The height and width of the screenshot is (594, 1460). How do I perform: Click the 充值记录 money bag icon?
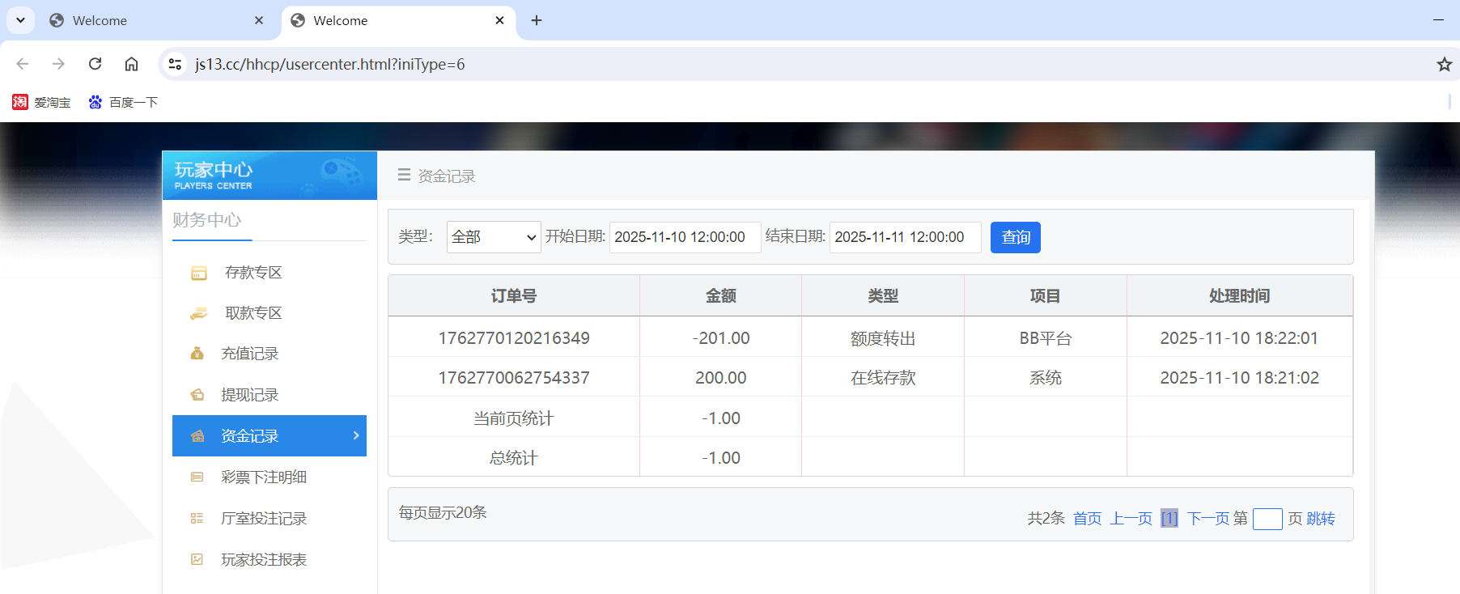coord(197,354)
